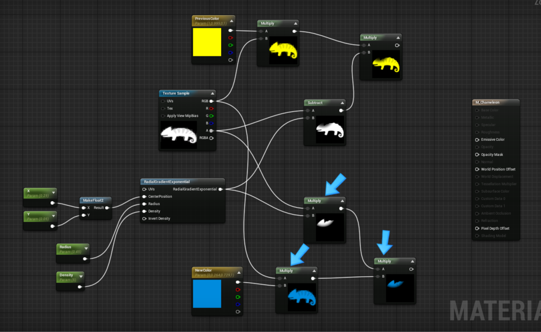Select the Texture Sample node title

pyautogui.click(x=176, y=93)
